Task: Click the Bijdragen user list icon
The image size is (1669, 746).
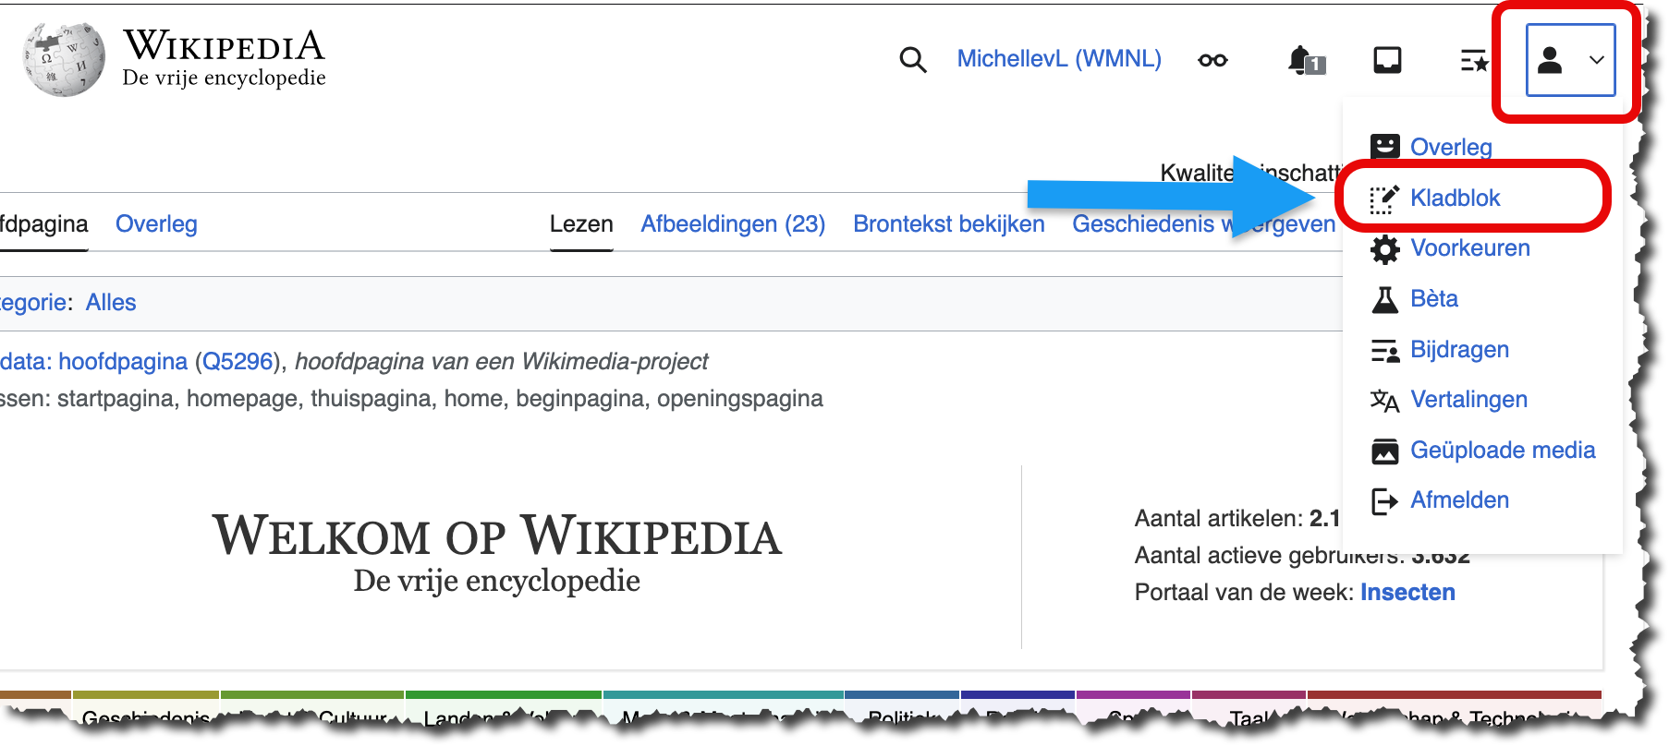Action: click(x=1384, y=350)
